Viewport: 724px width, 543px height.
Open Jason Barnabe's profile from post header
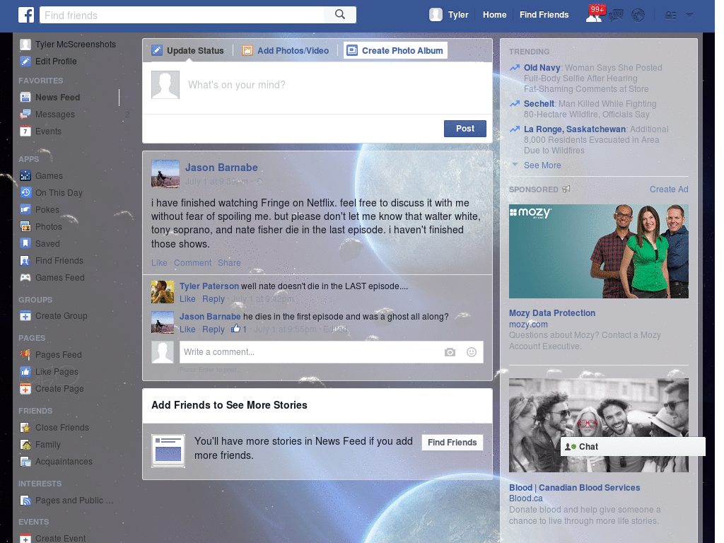[x=221, y=168]
